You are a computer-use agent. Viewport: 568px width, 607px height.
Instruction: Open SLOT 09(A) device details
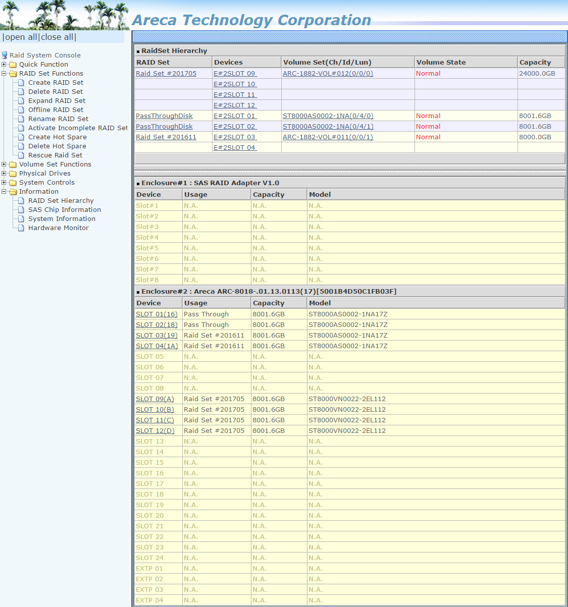click(x=154, y=399)
